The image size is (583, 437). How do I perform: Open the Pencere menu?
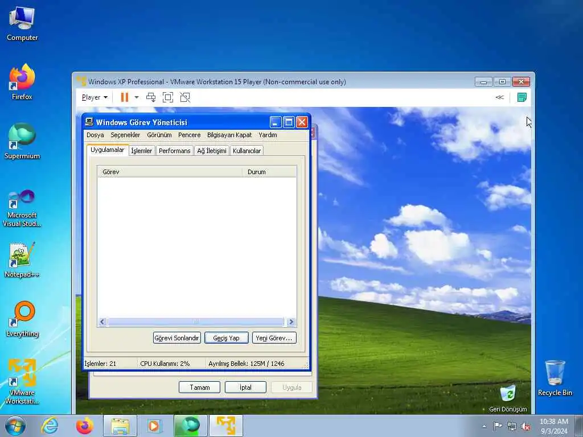pyautogui.click(x=189, y=135)
